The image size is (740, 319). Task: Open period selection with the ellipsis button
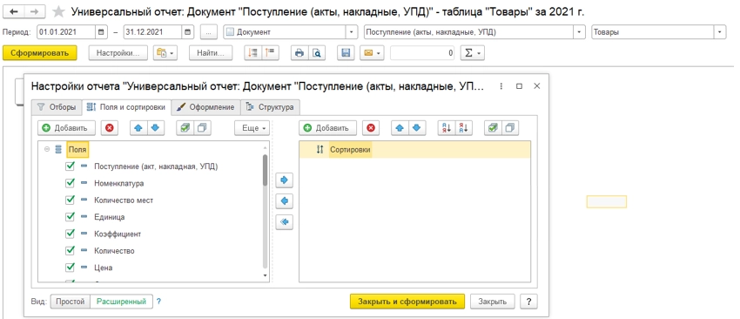[209, 32]
